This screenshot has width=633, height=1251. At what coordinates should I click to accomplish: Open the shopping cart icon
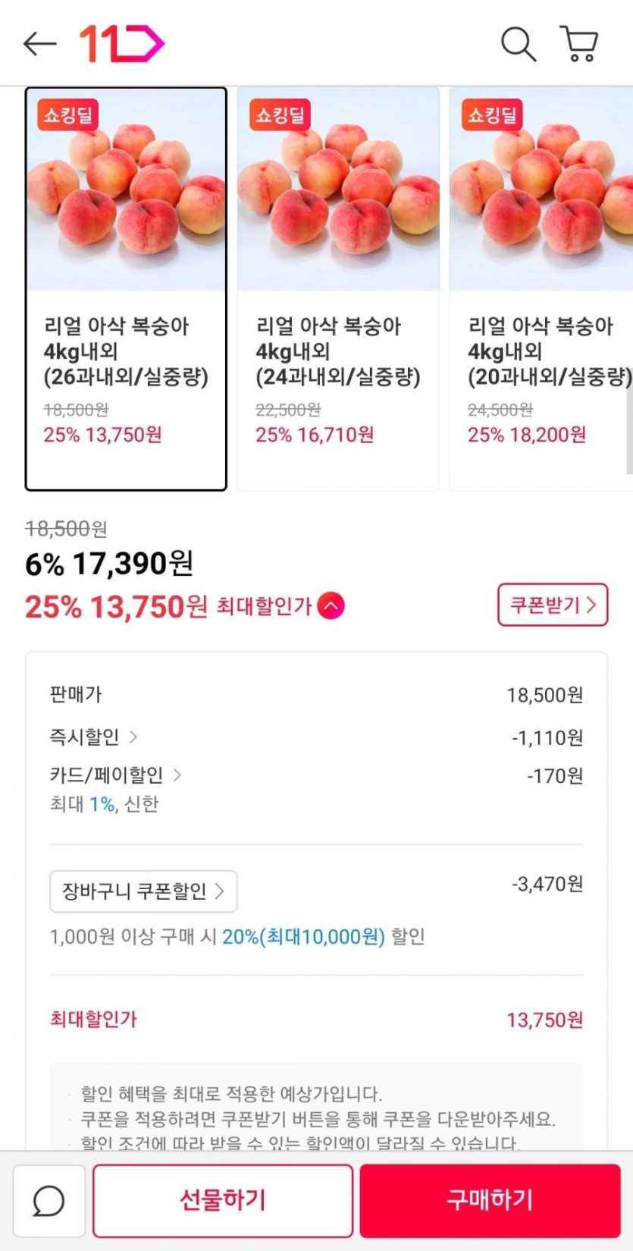point(579,44)
